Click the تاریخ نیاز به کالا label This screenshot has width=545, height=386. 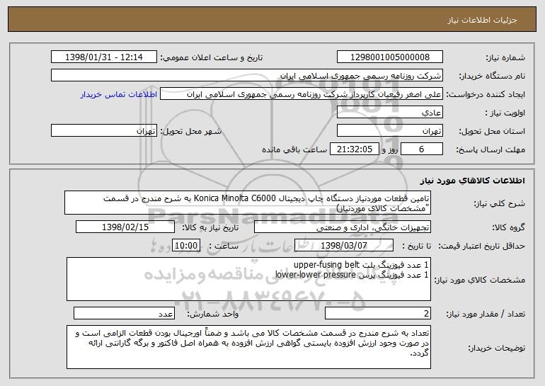click(x=210, y=227)
